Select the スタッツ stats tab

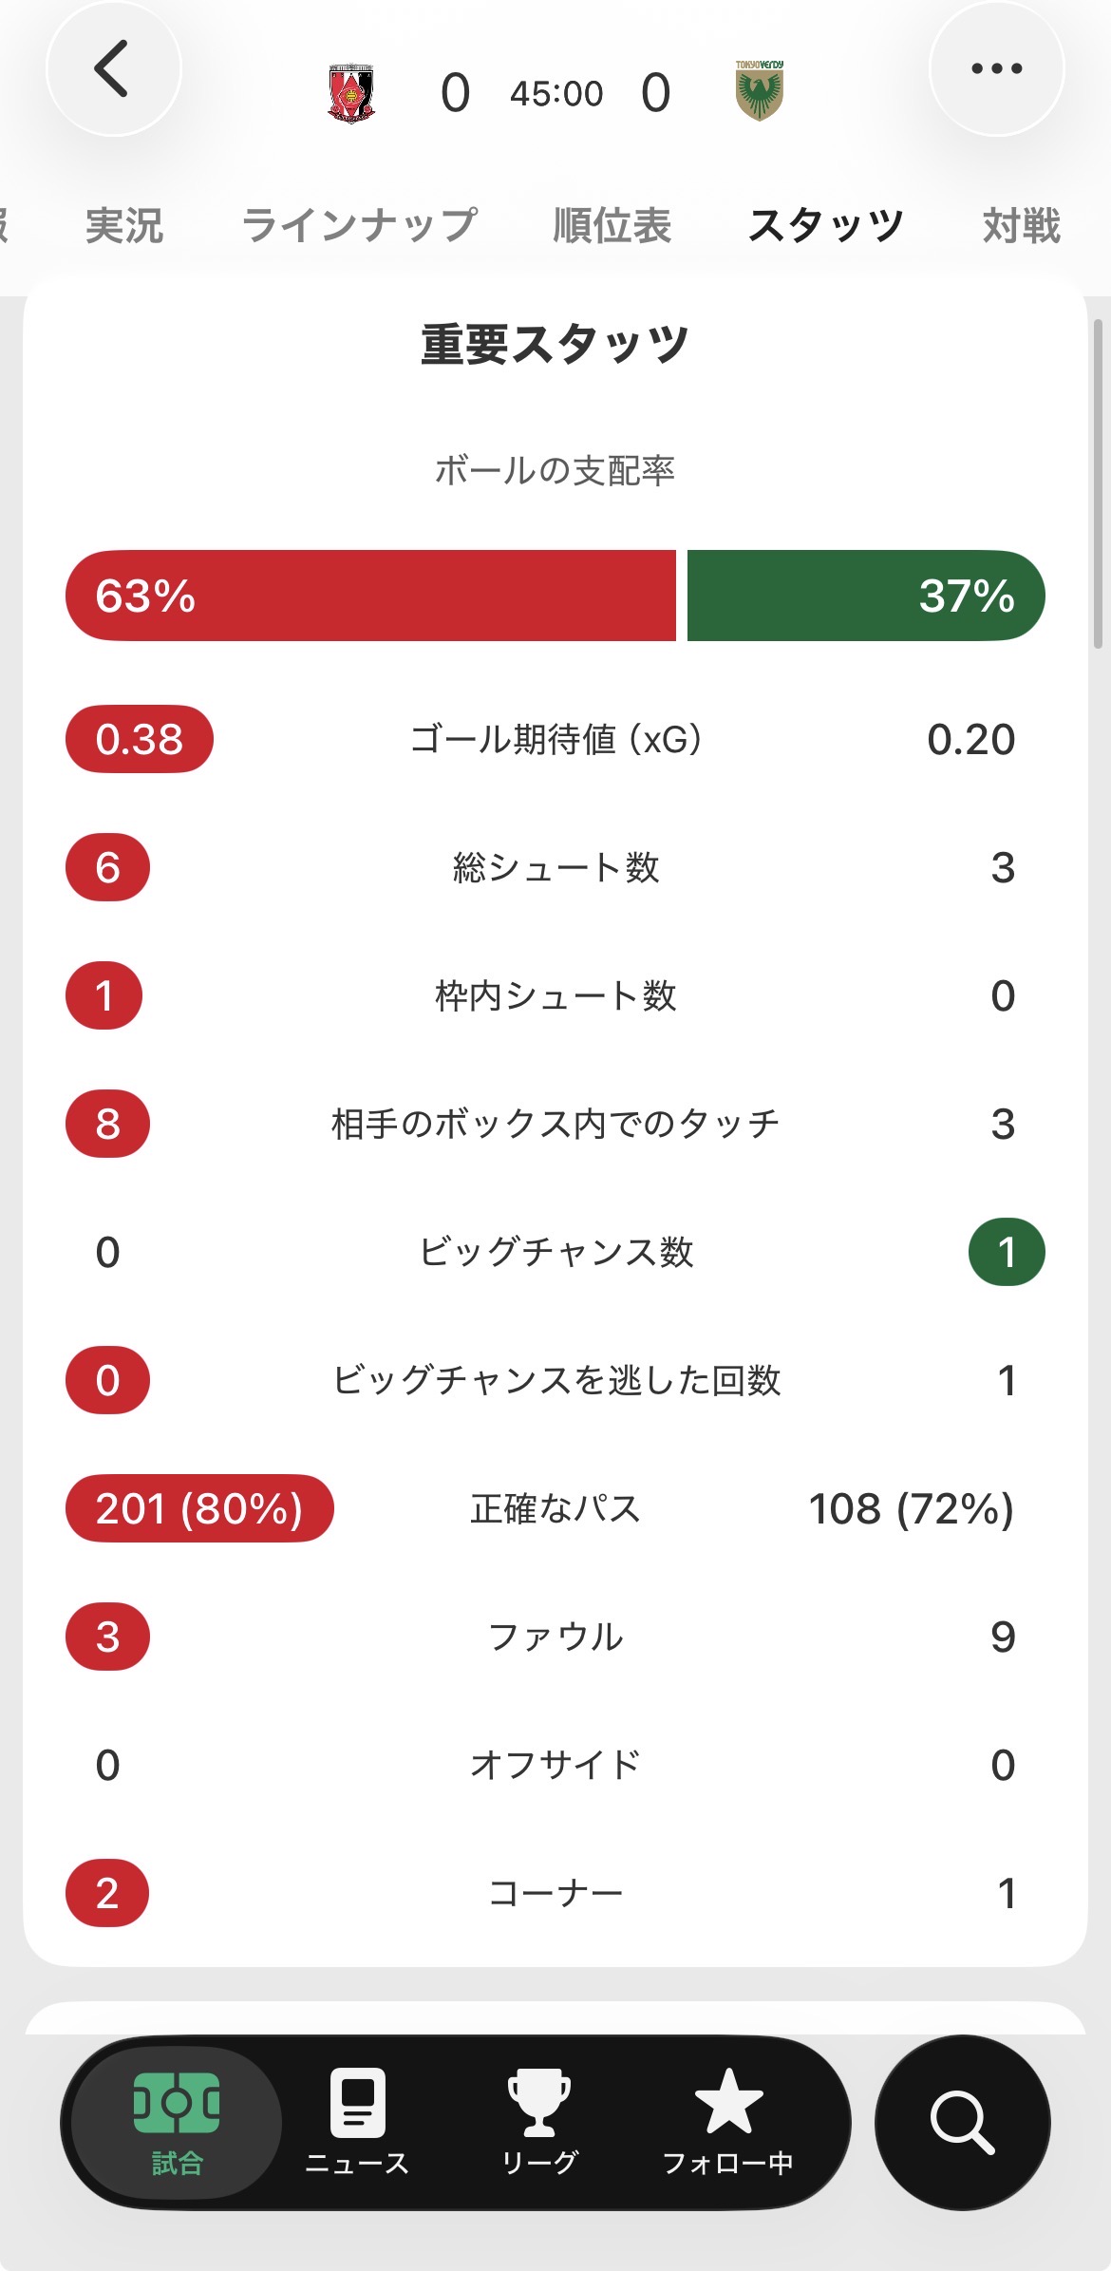[x=825, y=226]
